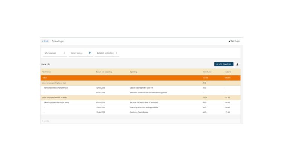Select Excel voor Gevorderden entry
Viewport: 289px width, 162px height.
[x=139, y=112]
